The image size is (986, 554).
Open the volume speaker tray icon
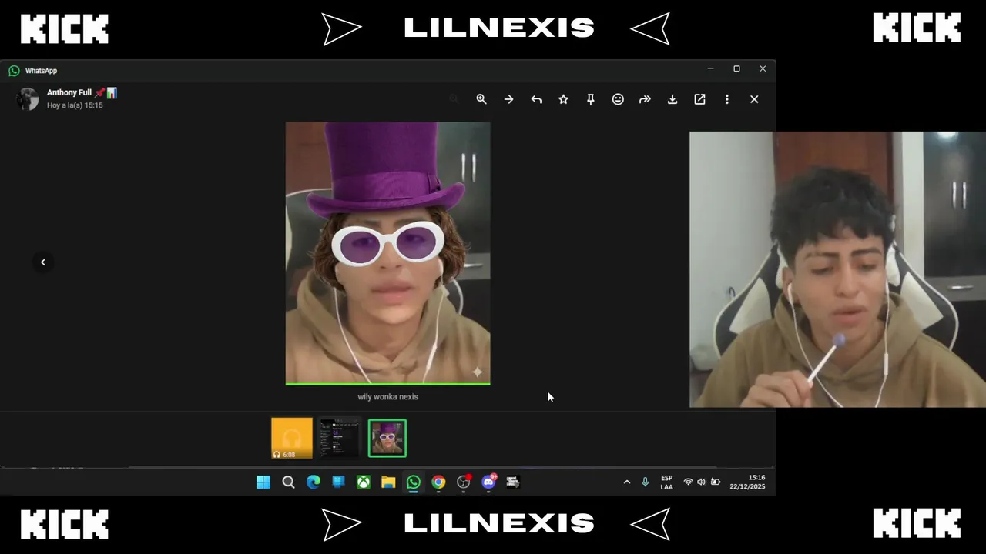[x=701, y=482]
